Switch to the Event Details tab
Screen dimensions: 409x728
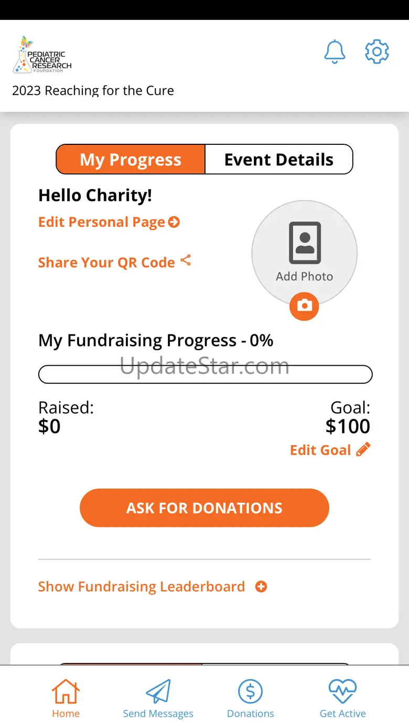point(278,160)
